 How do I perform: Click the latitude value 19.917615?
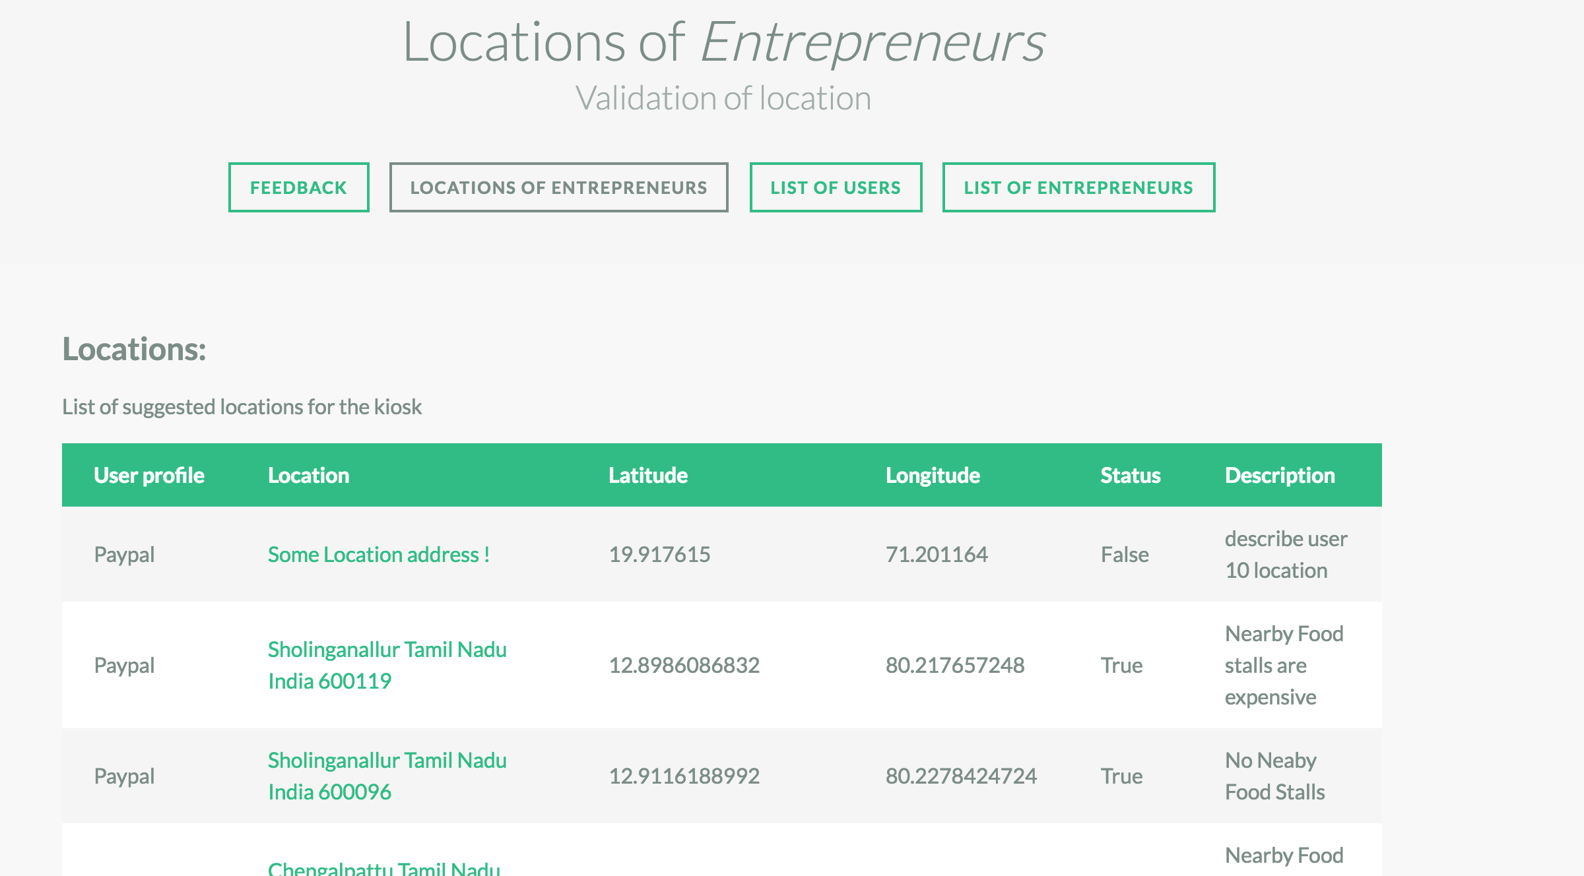click(659, 555)
